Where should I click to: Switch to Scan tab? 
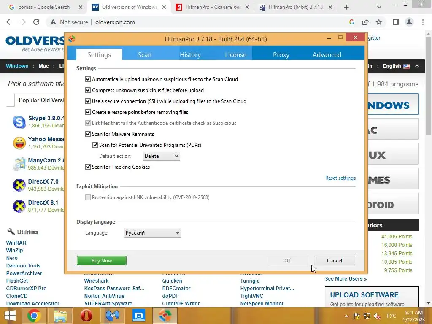pos(144,54)
